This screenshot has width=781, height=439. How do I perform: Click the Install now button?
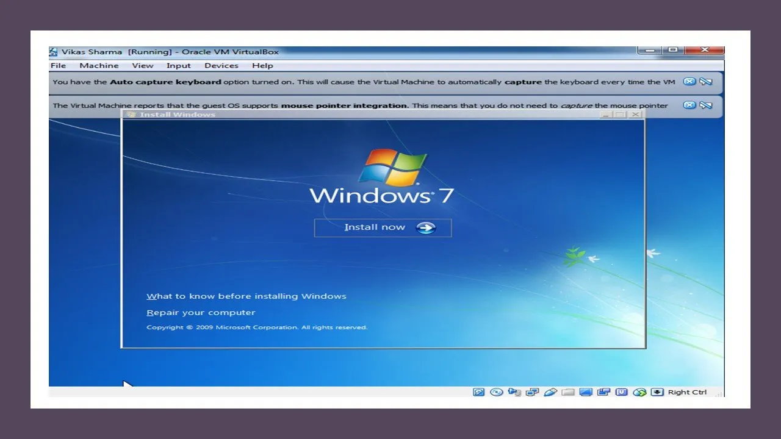click(x=383, y=227)
